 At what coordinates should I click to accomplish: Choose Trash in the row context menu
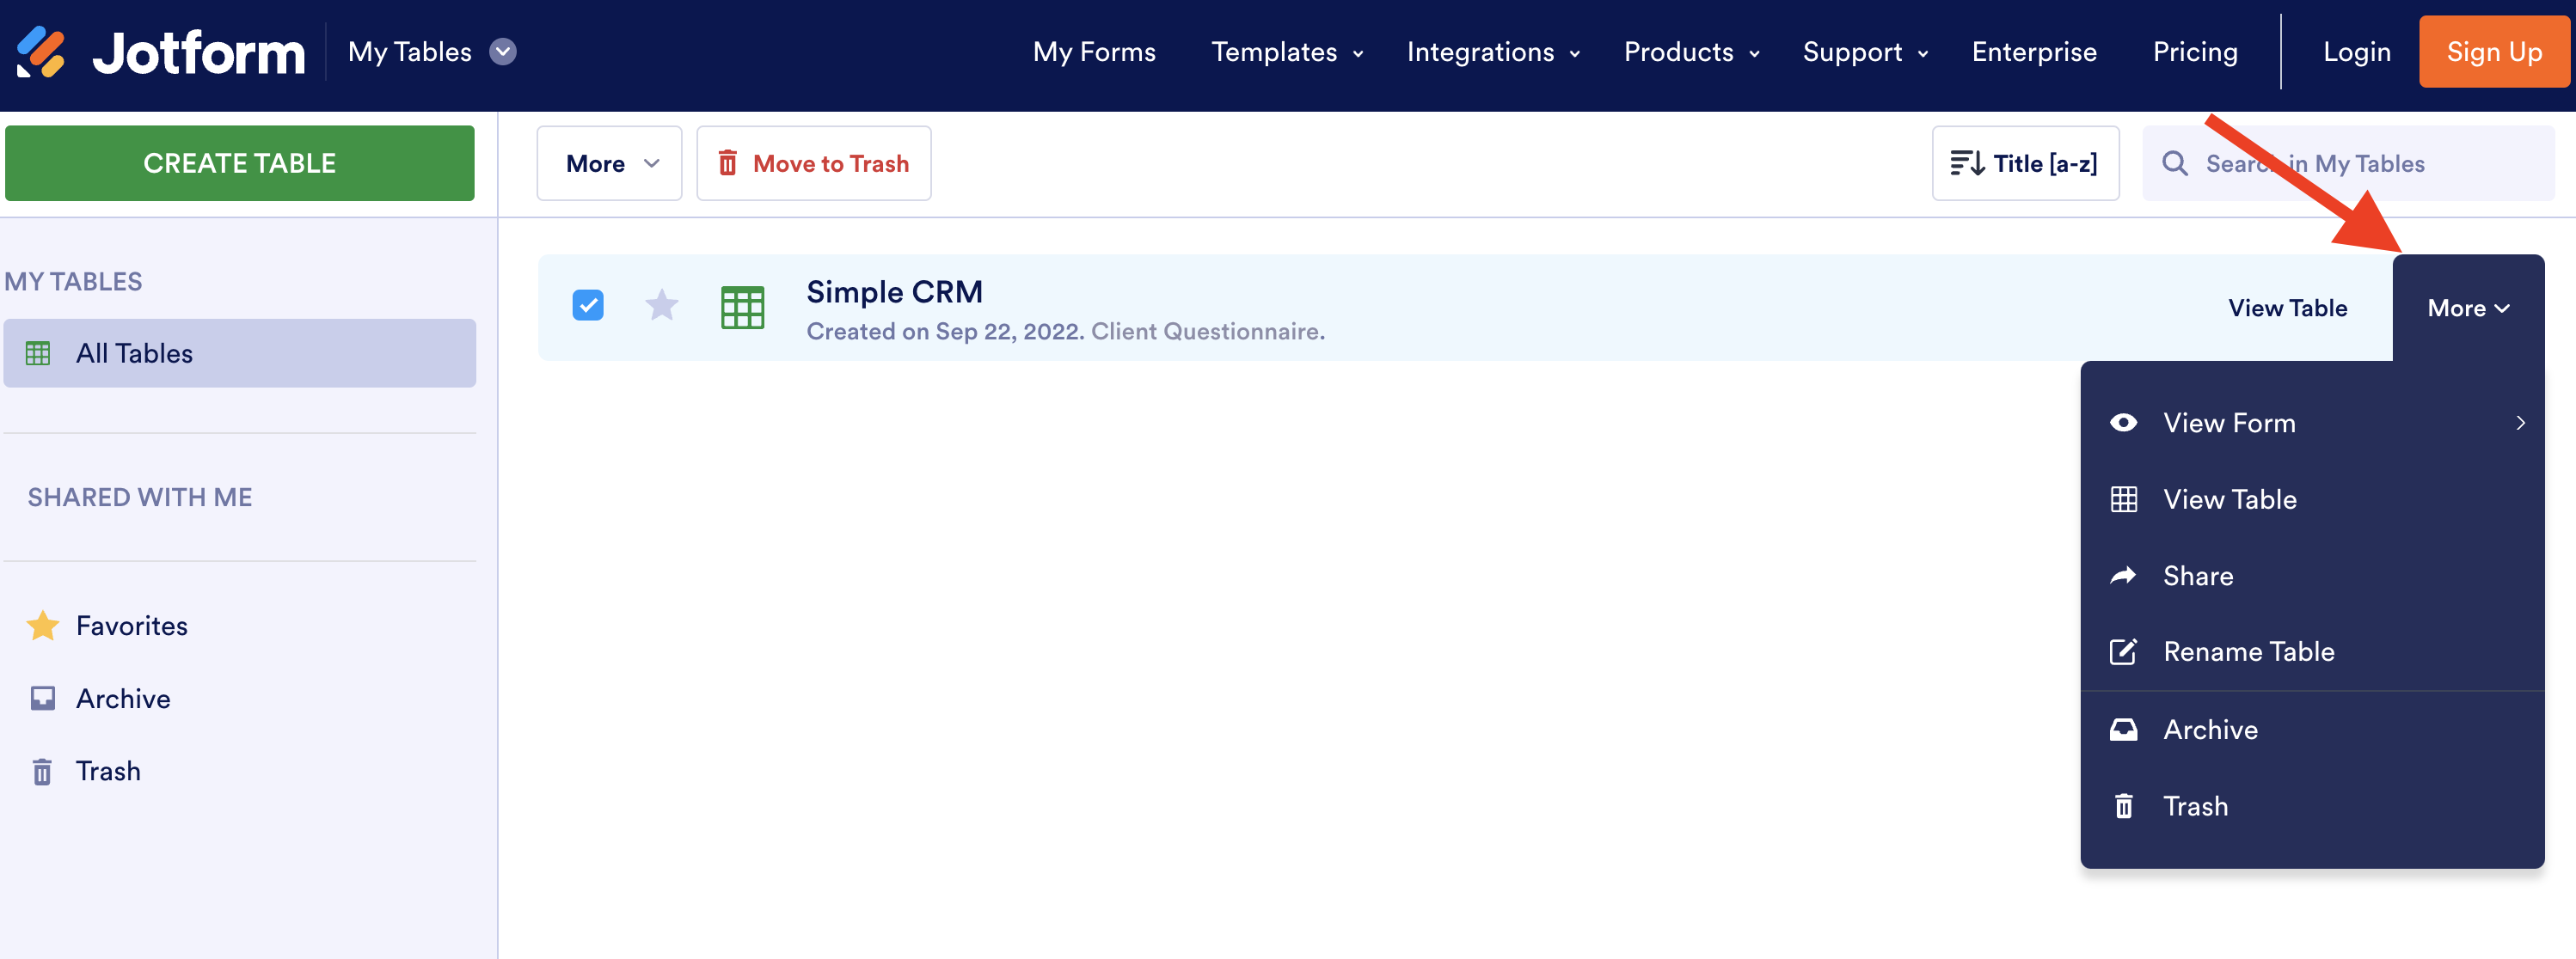point(2195,806)
